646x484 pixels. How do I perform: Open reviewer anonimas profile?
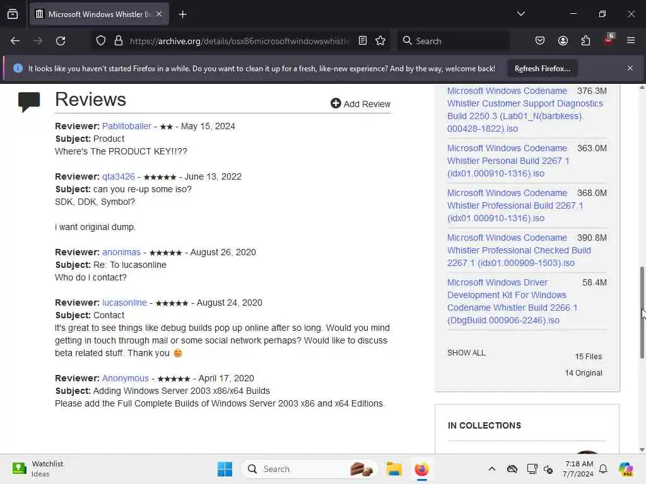(x=121, y=252)
